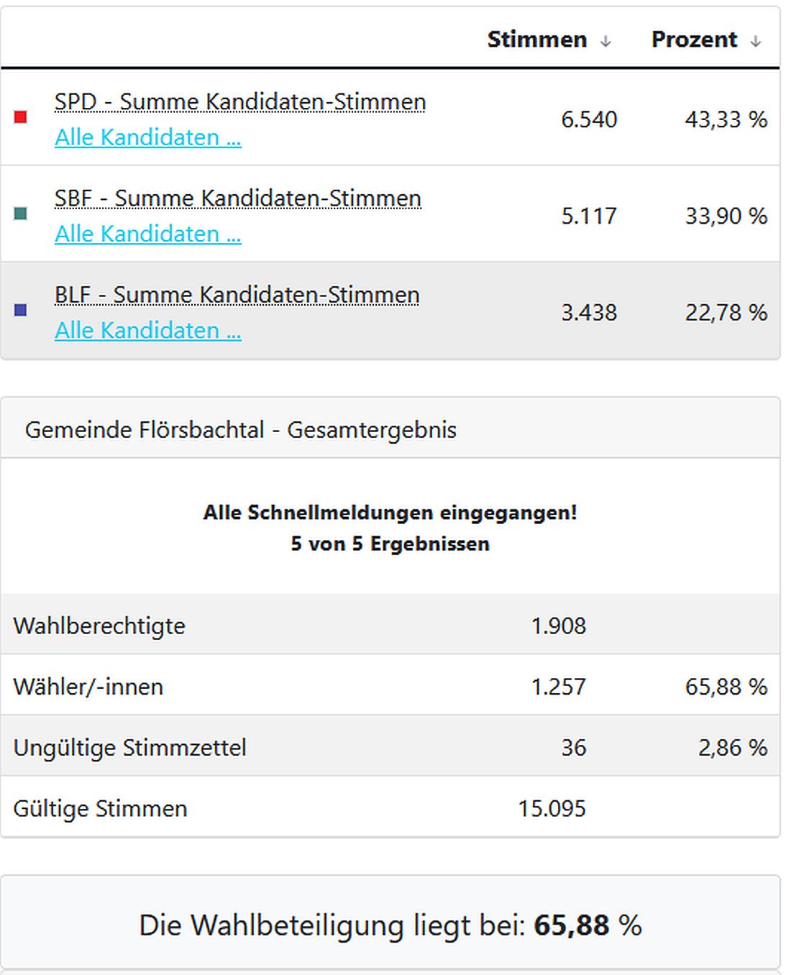Click Alle Kandidaten under SBF row

click(x=147, y=234)
